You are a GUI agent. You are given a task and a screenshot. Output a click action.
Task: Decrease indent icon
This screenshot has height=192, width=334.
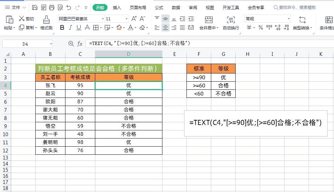(182, 19)
